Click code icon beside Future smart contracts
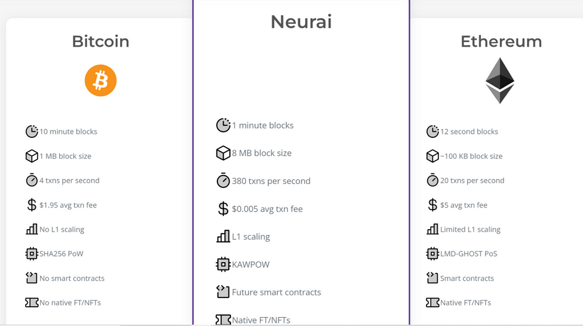Viewport: 583px width, 326px height. coord(223,292)
